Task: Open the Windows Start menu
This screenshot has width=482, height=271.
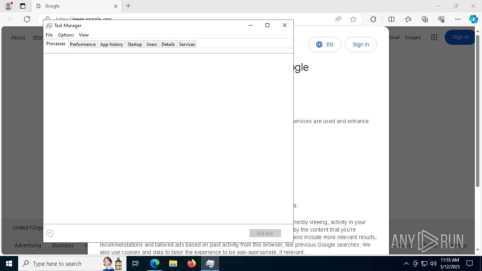Action: 9,263
